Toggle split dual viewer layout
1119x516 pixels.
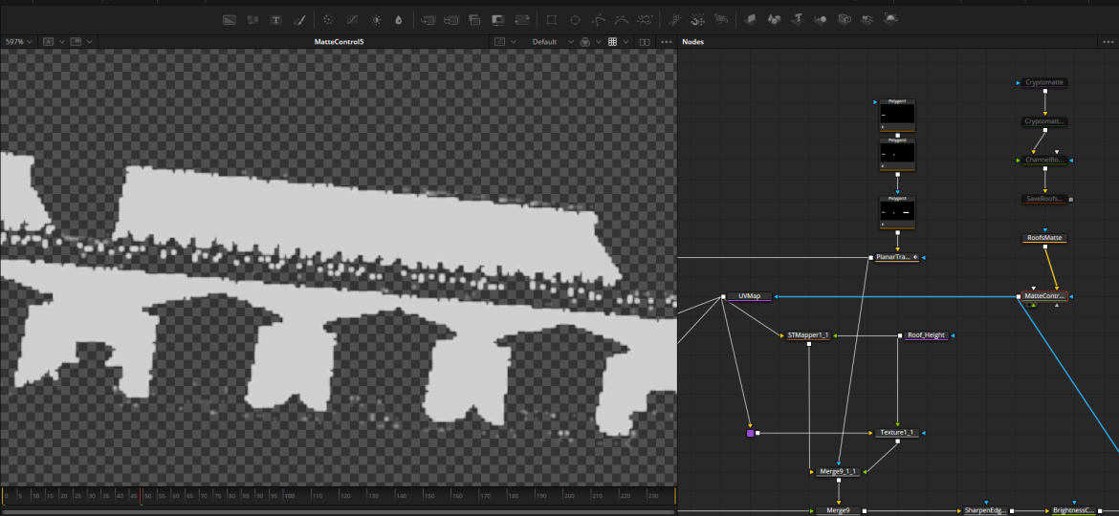[644, 42]
